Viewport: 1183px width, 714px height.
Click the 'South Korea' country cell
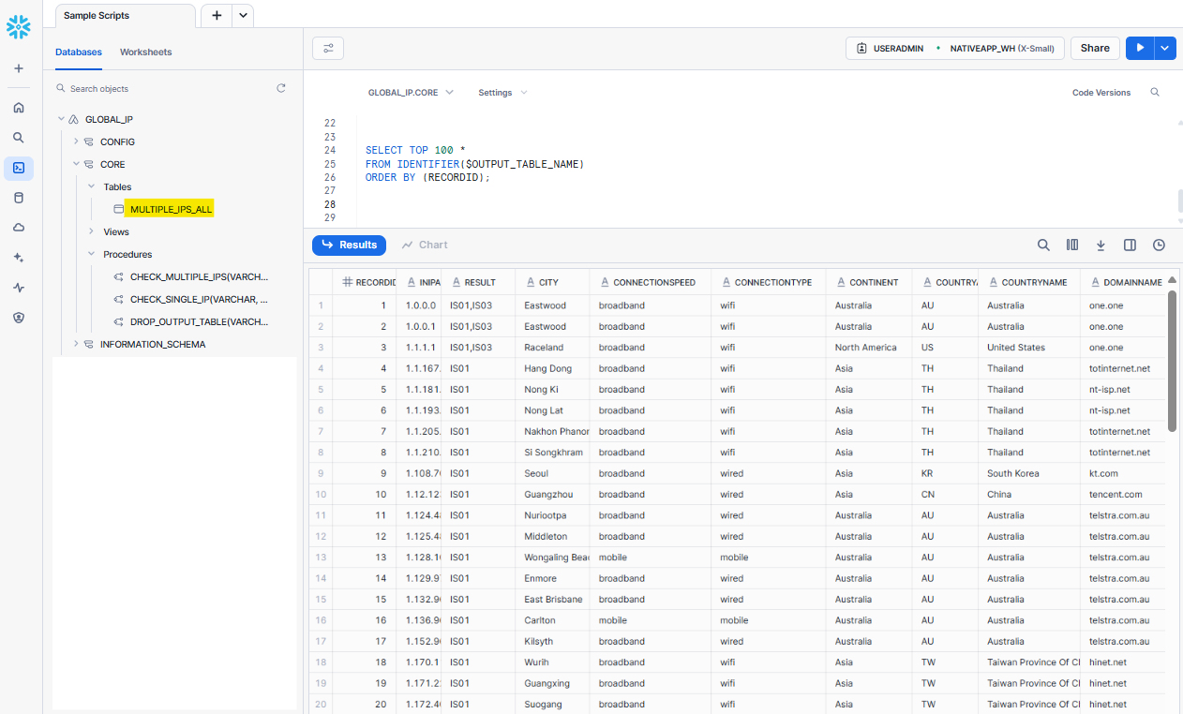point(1028,473)
